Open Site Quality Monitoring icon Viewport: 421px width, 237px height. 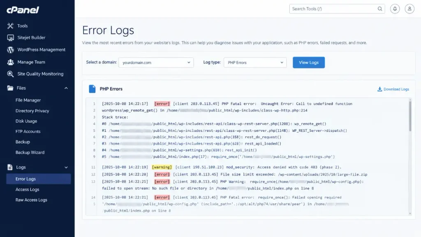click(10, 74)
